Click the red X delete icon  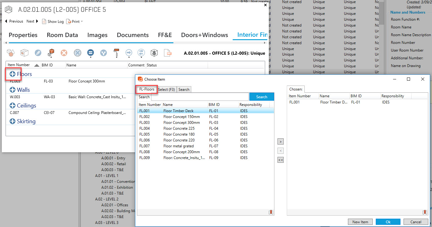click(64, 53)
